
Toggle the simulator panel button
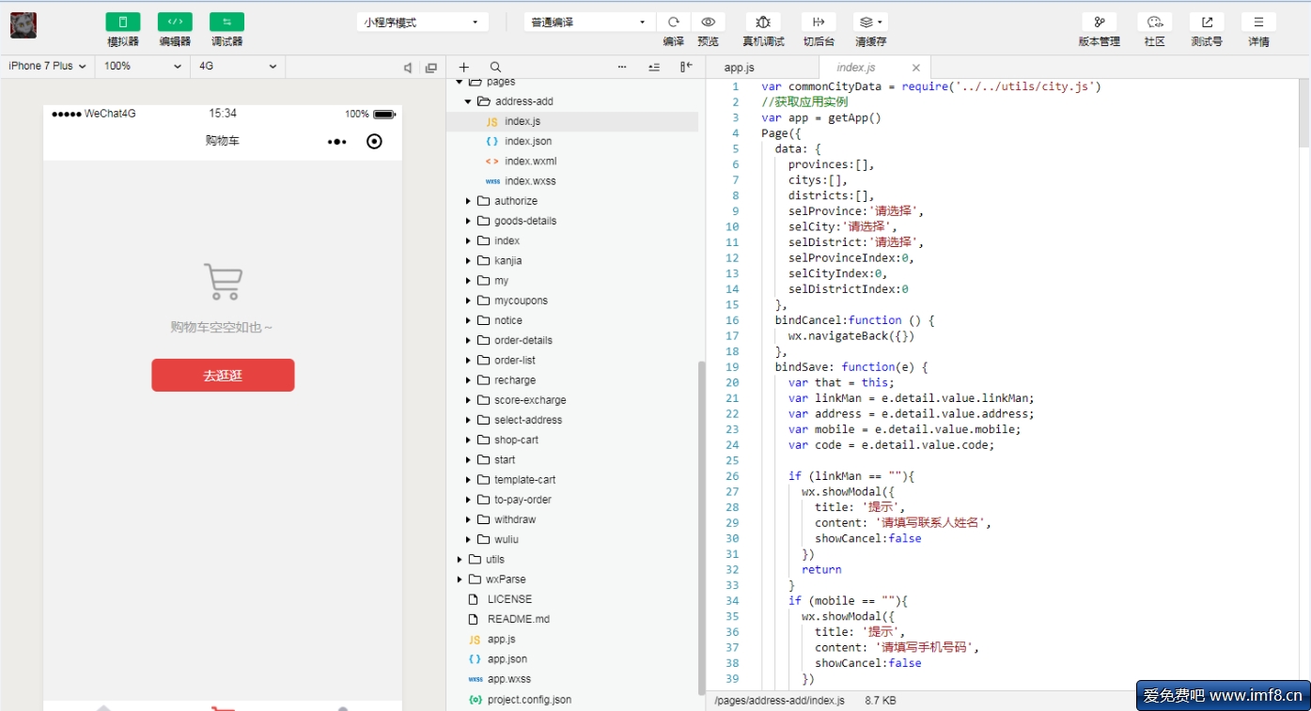(123, 23)
